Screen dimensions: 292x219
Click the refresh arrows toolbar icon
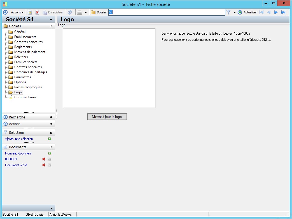click(70, 12)
